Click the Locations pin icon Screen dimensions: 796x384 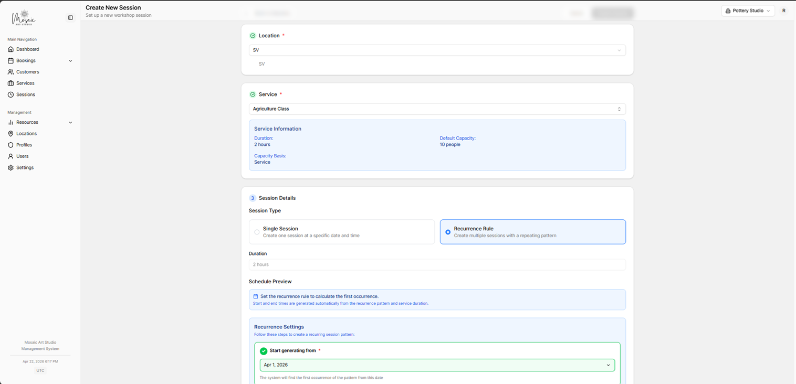point(11,134)
